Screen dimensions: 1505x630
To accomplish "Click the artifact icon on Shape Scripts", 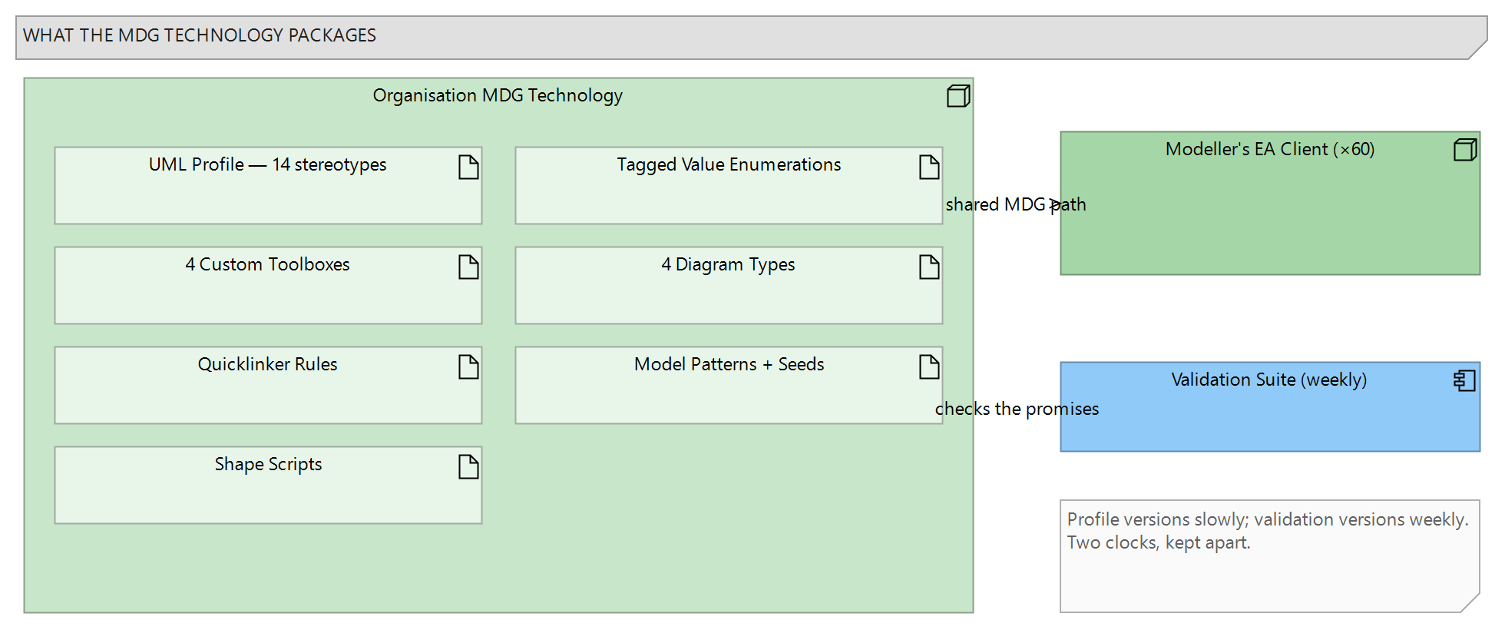I will click(468, 466).
